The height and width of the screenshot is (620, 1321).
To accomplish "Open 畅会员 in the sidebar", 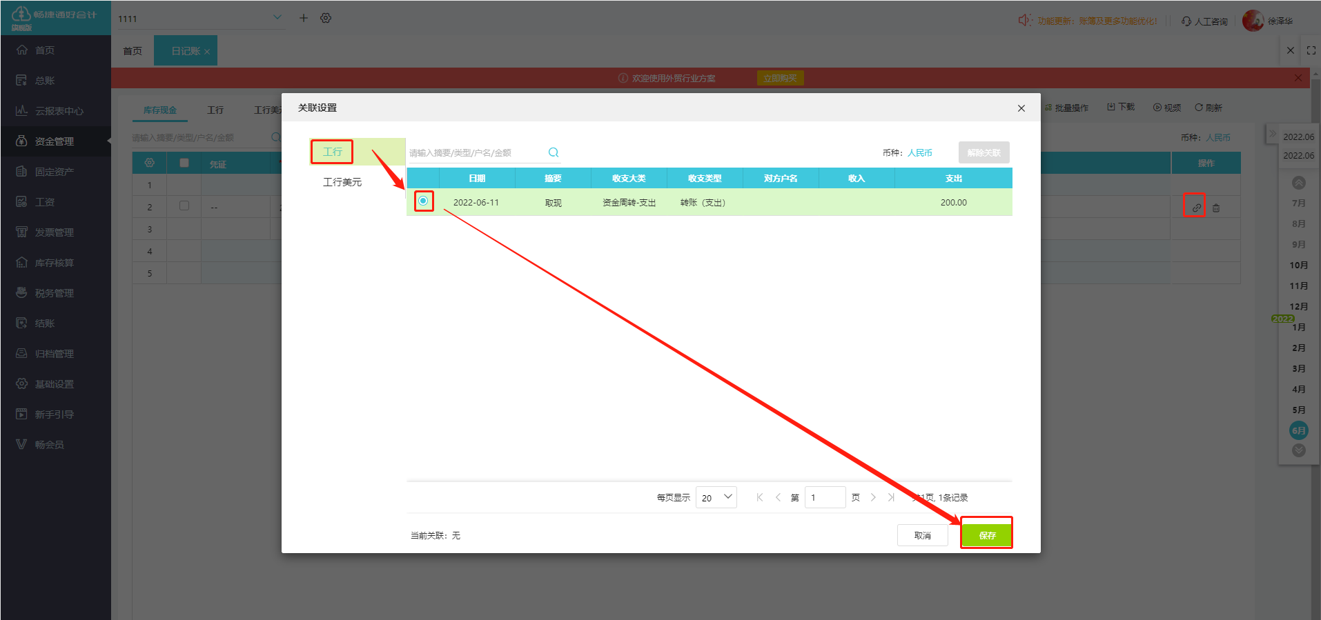I will [x=50, y=445].
